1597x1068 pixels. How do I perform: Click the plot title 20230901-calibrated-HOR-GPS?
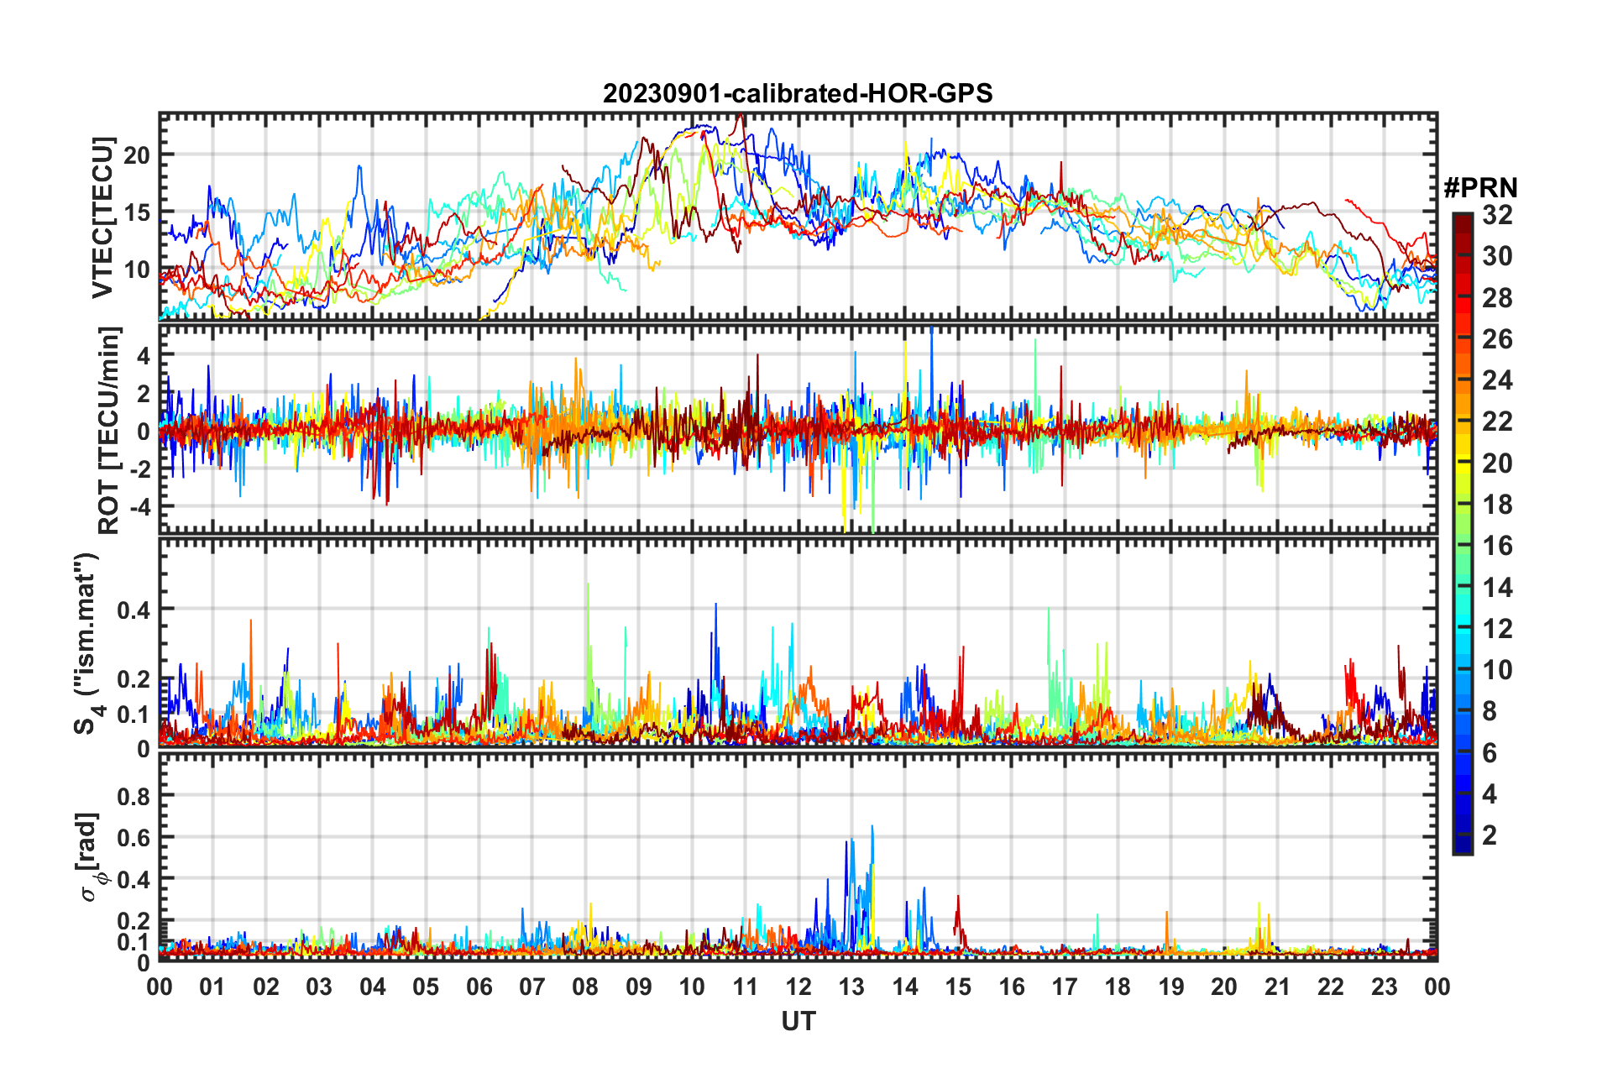798,93
